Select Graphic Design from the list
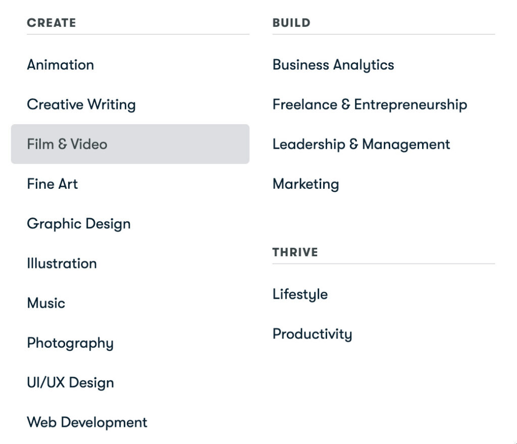517x444 pixels. pyautogui.click(x=79, y=224)
